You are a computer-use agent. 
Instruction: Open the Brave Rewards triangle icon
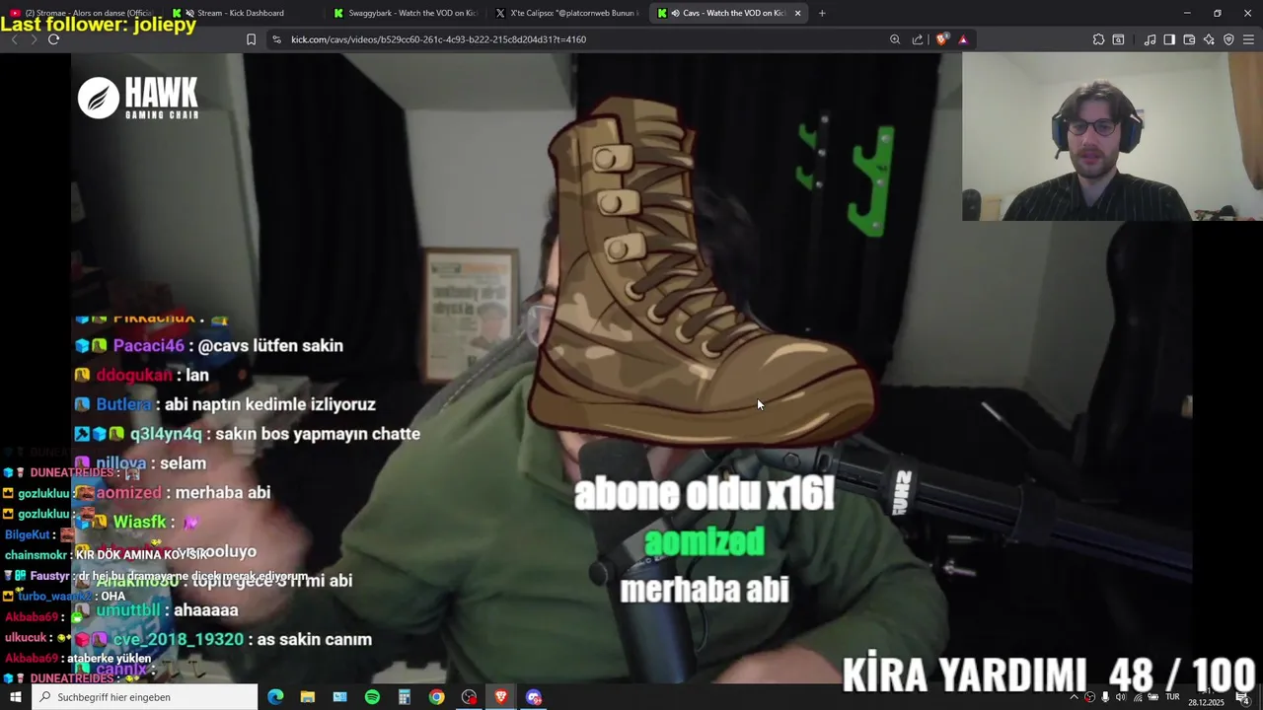tap(963, 39)
